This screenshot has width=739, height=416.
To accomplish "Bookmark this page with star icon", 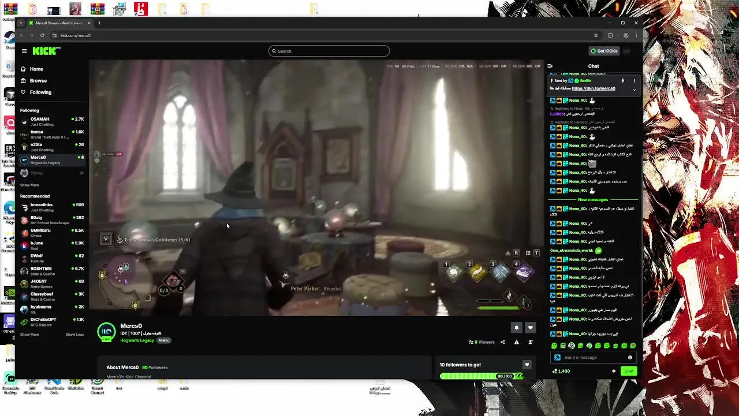I will tap(596, 35).
